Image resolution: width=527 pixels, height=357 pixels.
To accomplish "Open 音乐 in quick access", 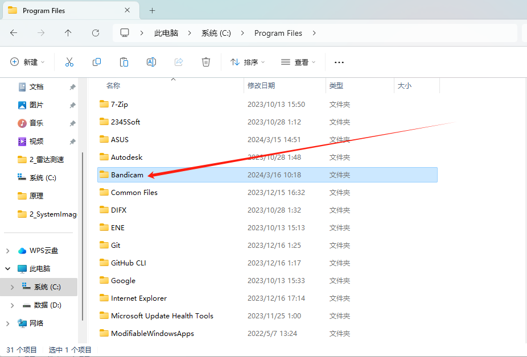I will (x=36, y=123).
